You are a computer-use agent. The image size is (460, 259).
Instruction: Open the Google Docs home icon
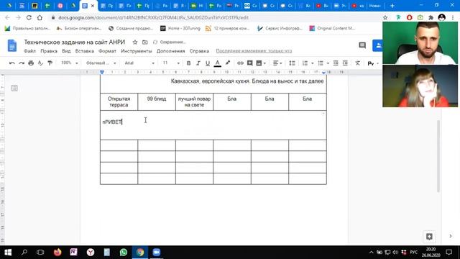point(12,45)
